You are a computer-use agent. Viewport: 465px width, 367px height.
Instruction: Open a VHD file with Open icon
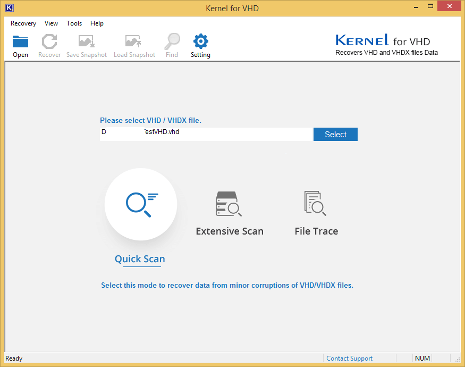(x=20, y=41)
